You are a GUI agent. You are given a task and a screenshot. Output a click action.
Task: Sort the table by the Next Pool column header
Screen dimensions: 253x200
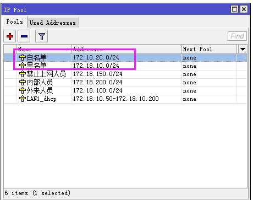[x=210, y=49]
